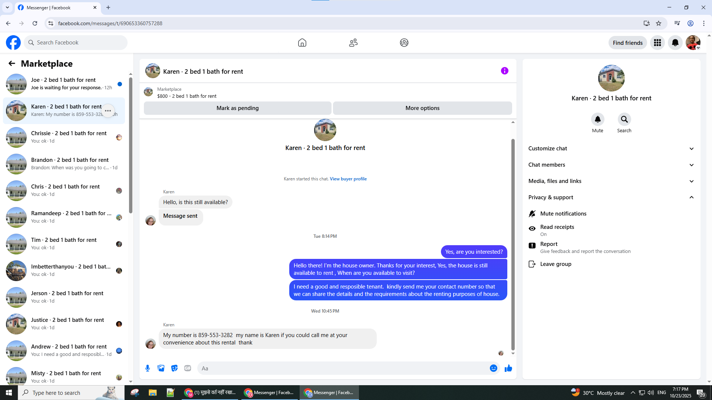Open the Facebook menu grid icon

coord(657,43)
